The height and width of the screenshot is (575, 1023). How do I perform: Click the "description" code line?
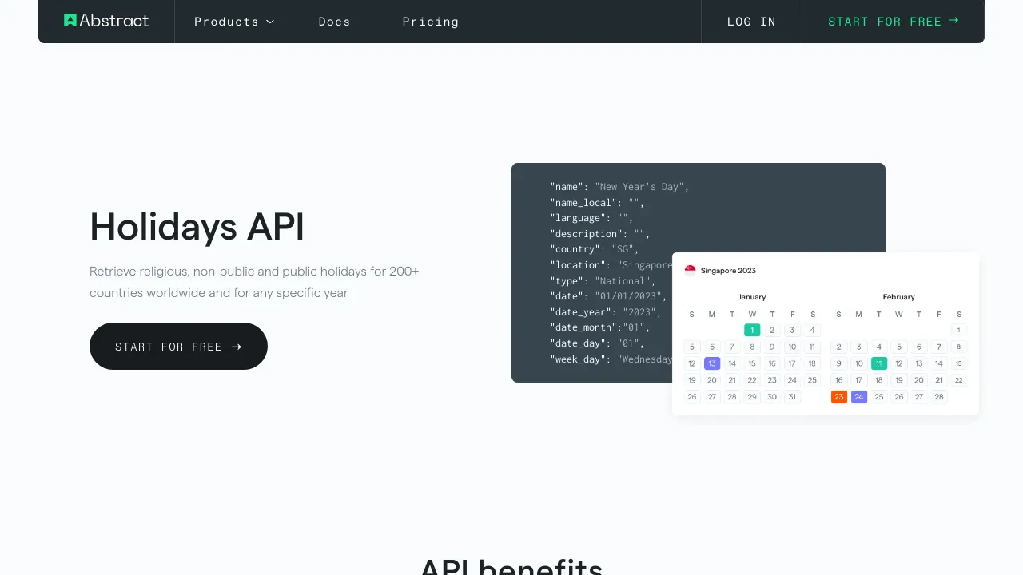click(x=600, y=234)
